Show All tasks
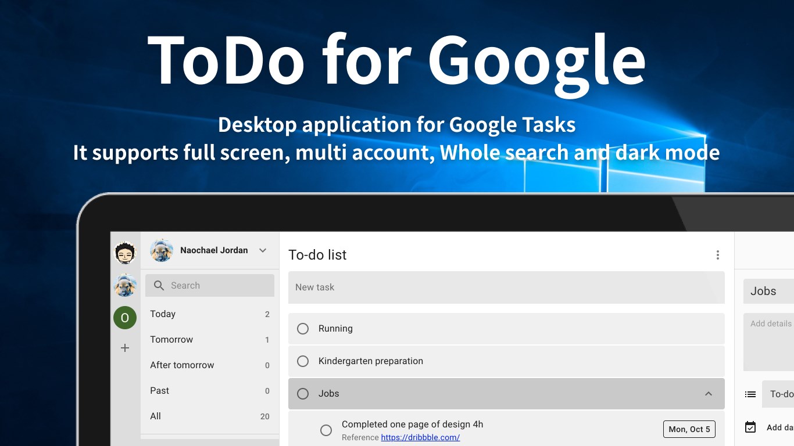The height and width of the screenshot is (446, 794). tap(210, 416)
